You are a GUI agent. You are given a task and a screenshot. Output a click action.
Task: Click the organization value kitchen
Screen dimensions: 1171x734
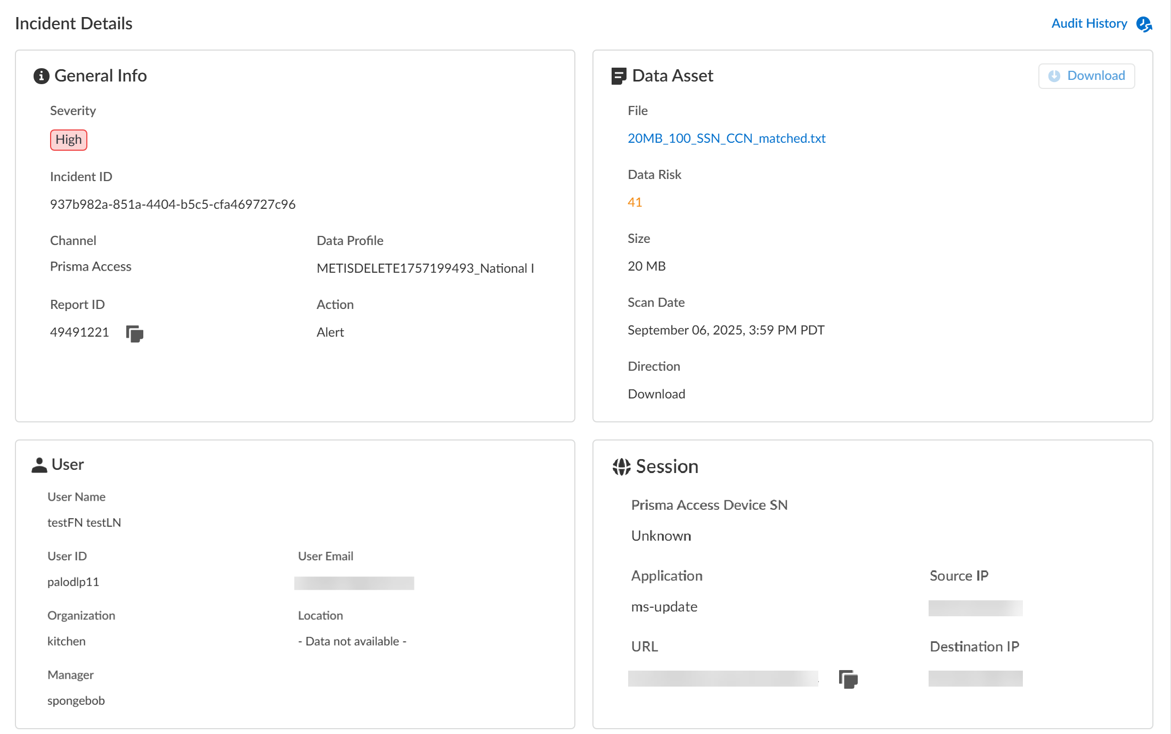[66, 641]
